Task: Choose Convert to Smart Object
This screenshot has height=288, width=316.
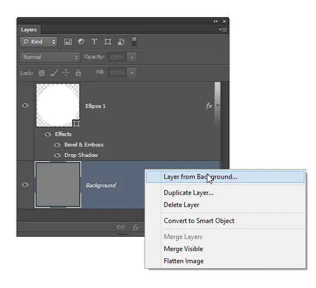Action: tap(225, 221)
